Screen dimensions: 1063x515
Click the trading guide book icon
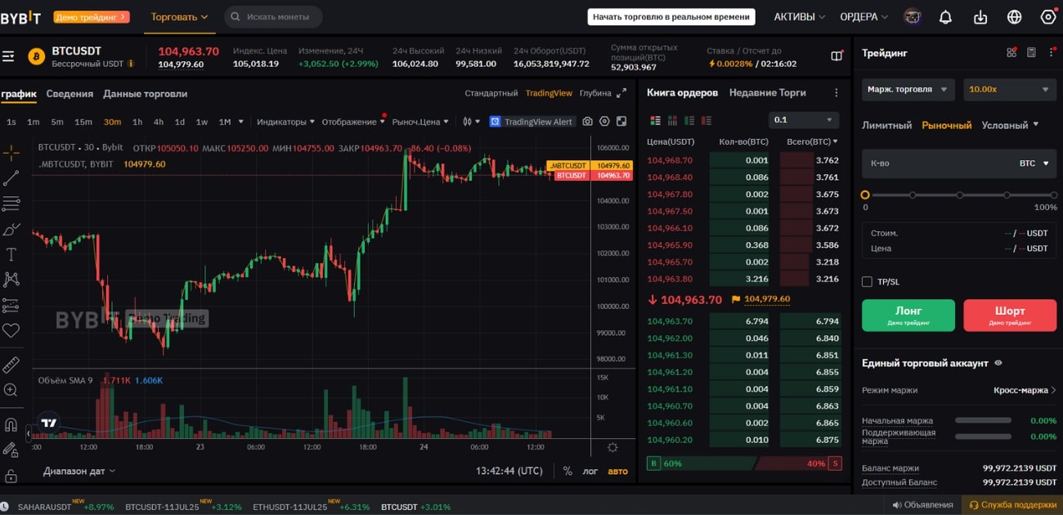pos(836,56)
